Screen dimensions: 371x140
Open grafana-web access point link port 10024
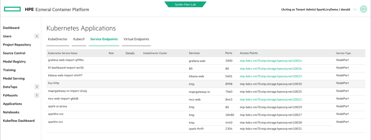[x=271, y=61]
